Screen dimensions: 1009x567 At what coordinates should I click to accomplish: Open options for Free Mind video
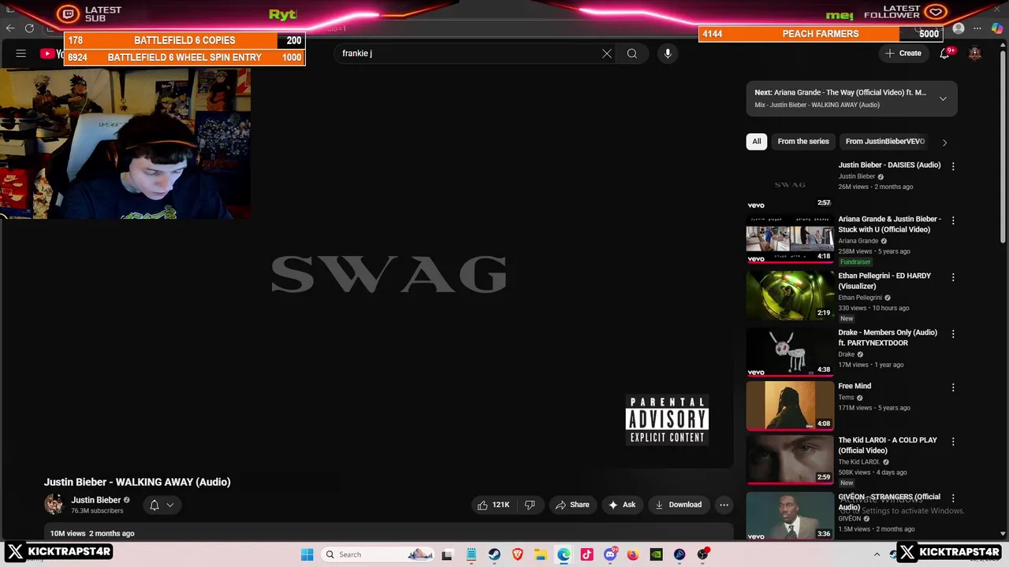point(953,387)
